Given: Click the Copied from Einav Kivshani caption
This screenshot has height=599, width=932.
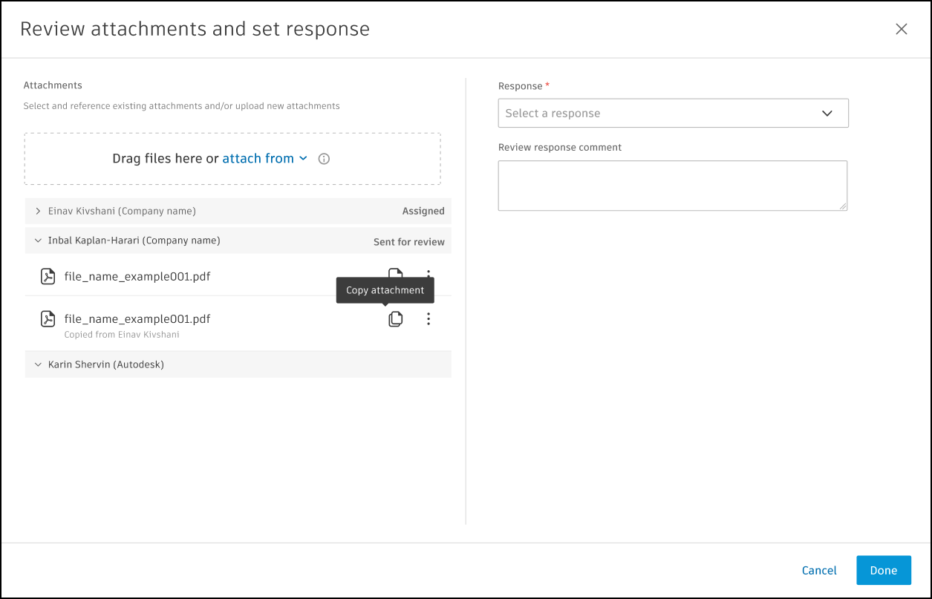Looking at the screenshot, I should [x=122, y=335].
